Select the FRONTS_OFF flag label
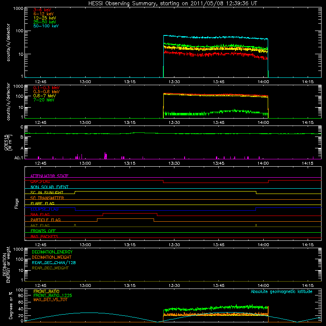Screen dimensions: 326x326 [43, 231]
